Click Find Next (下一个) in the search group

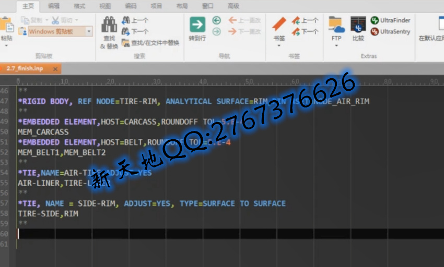pos(135,32)
